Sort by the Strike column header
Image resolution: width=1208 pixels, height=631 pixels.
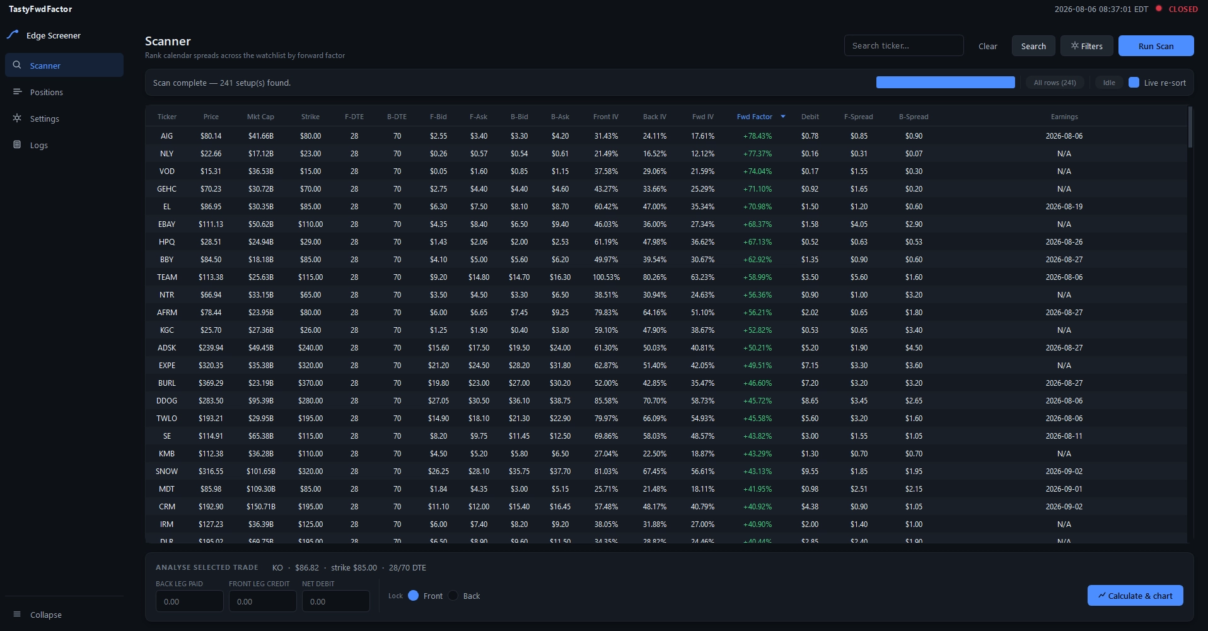click(310, 117)
